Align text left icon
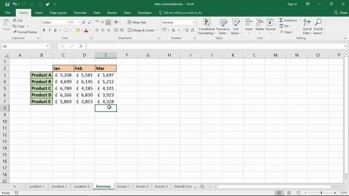Viewport: 349px width, 196px height. (97, 30)
